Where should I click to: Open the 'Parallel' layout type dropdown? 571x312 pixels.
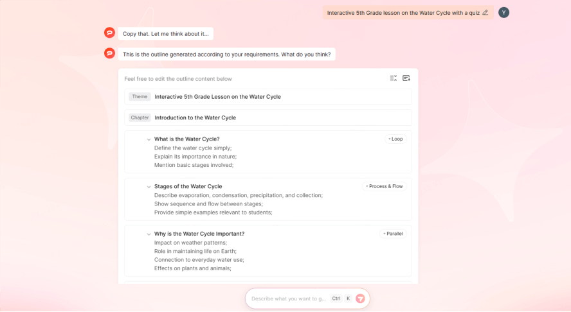click(393, 234)
